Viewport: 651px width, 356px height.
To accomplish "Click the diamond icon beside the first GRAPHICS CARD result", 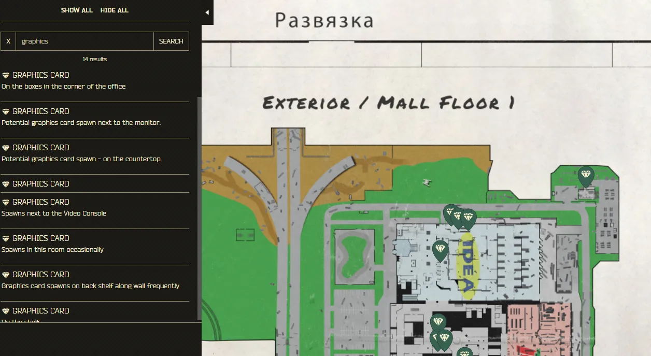I will point(5,75).
